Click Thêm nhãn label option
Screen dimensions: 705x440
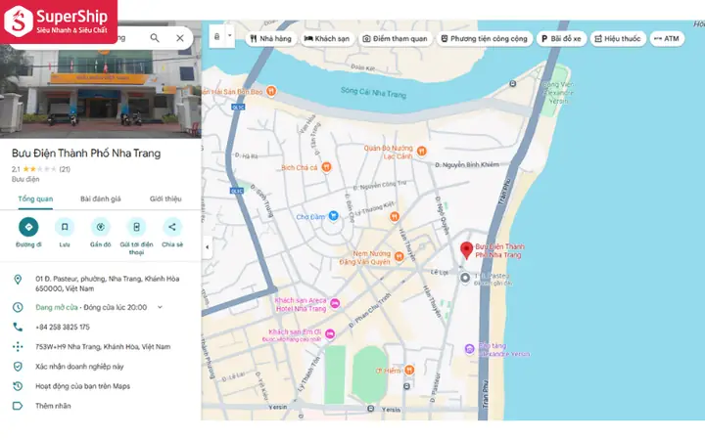[x=53, y=406]
